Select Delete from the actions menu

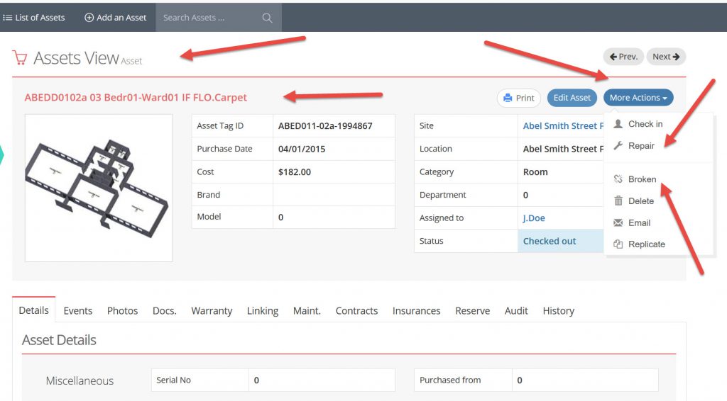click(x=640, y=201)
